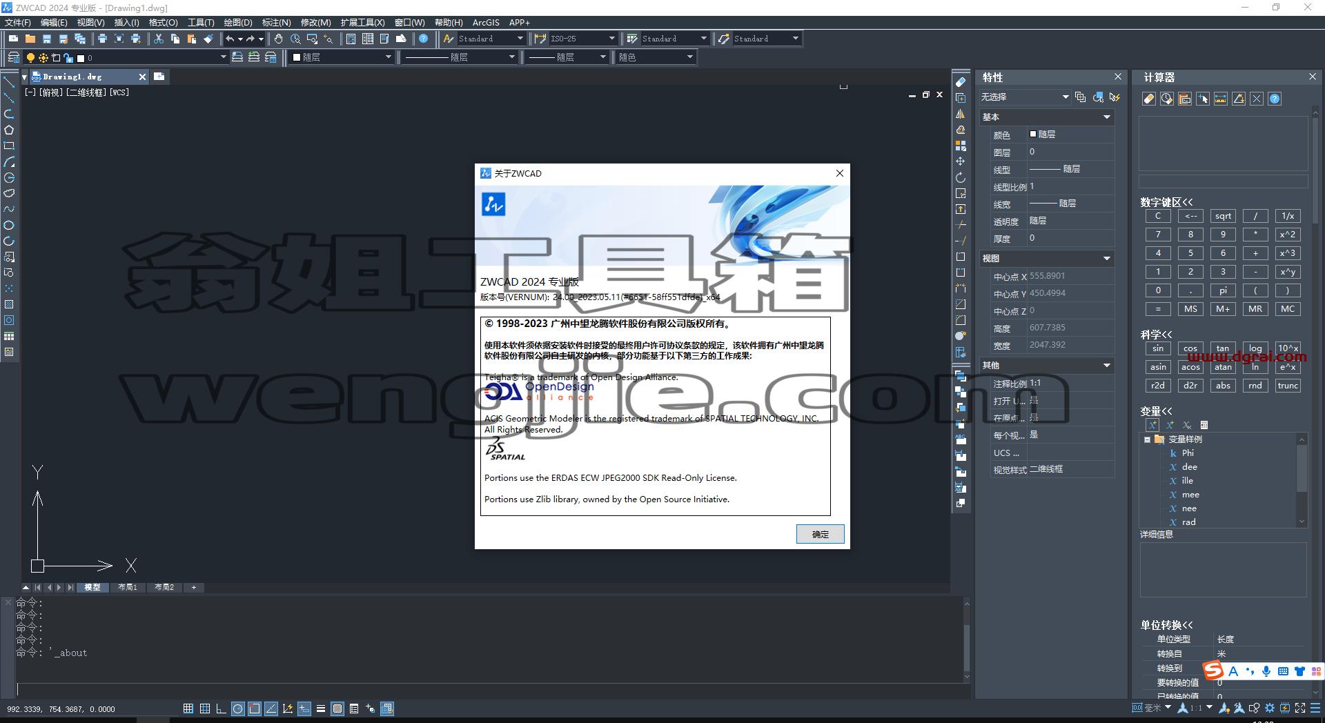
Task: Select the Erase tool in modify toolbar
Action: pos(961,82)
